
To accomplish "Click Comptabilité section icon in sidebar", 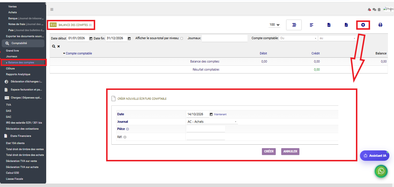I will (x=7, y=43).
